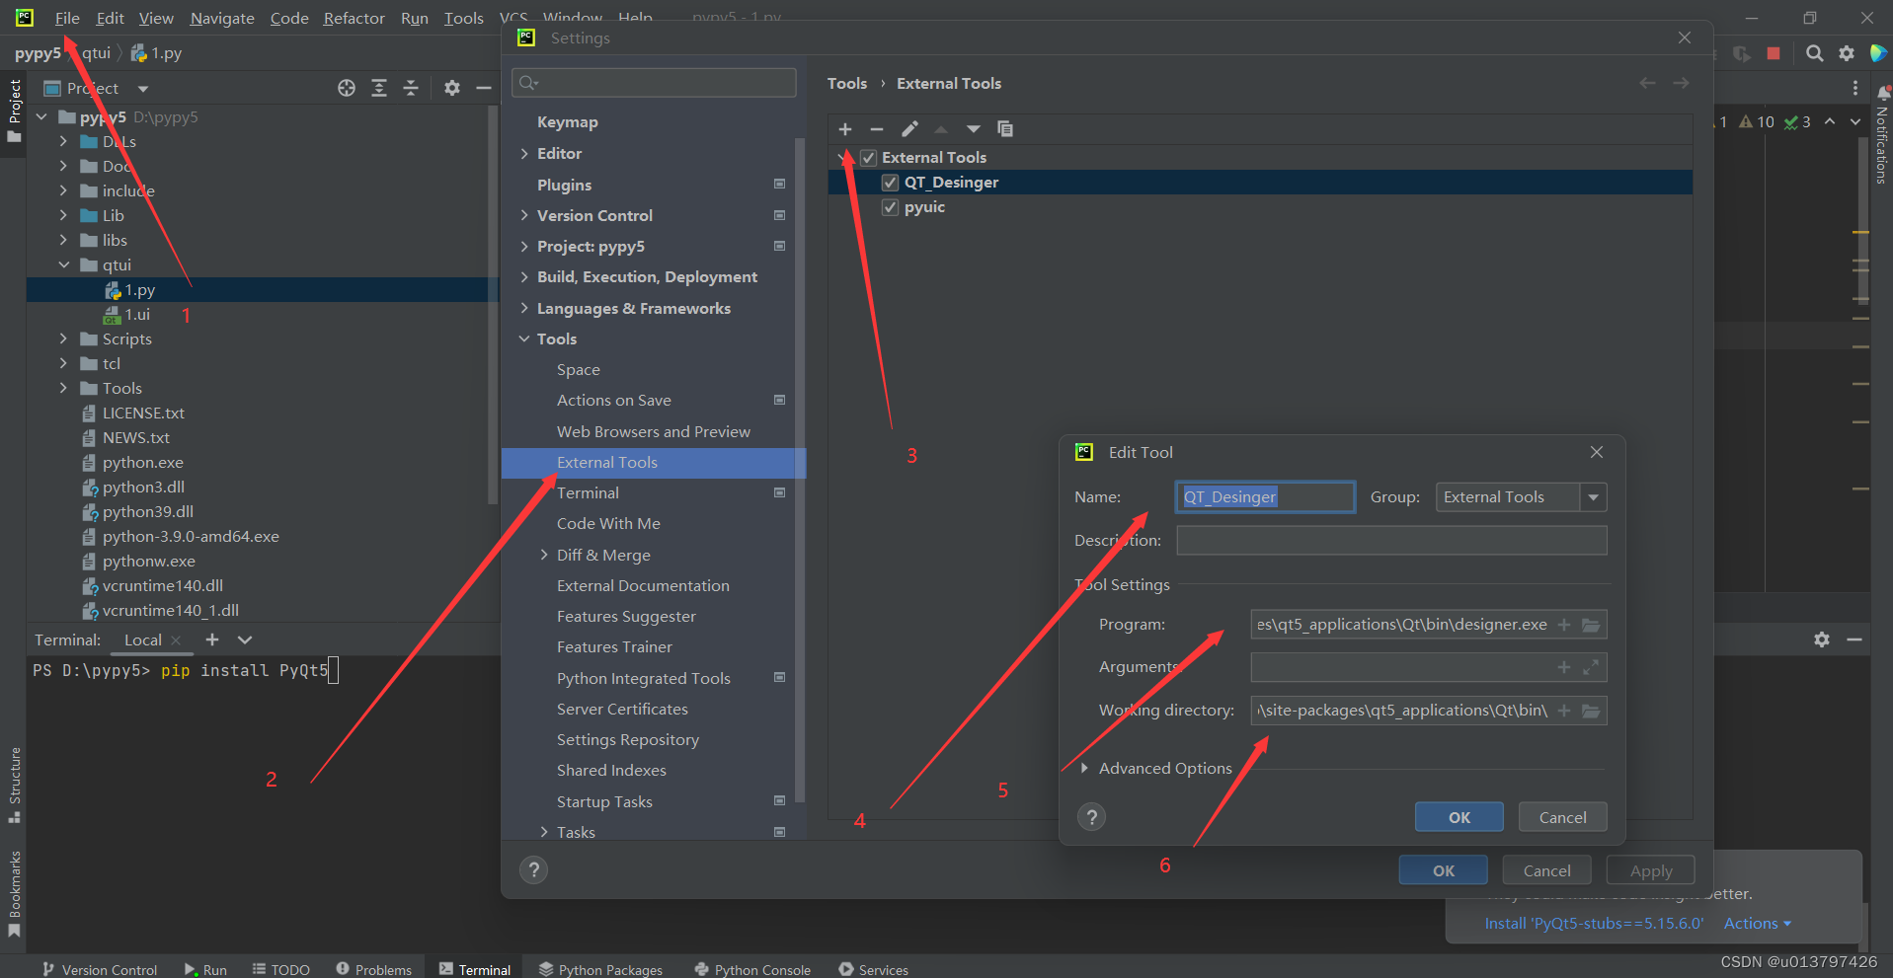Click the Settings search box
This screenshot has width=1893, height=978.
click(x=654, y=83)
